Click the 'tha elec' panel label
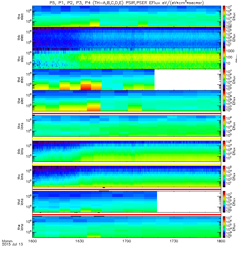The image size is (237, 253). (x=21, y=16)
